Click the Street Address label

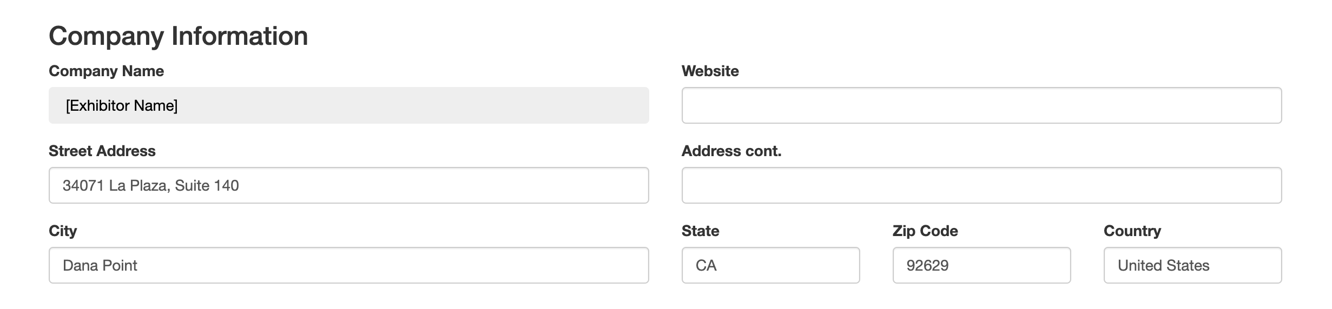coord(102,151)
